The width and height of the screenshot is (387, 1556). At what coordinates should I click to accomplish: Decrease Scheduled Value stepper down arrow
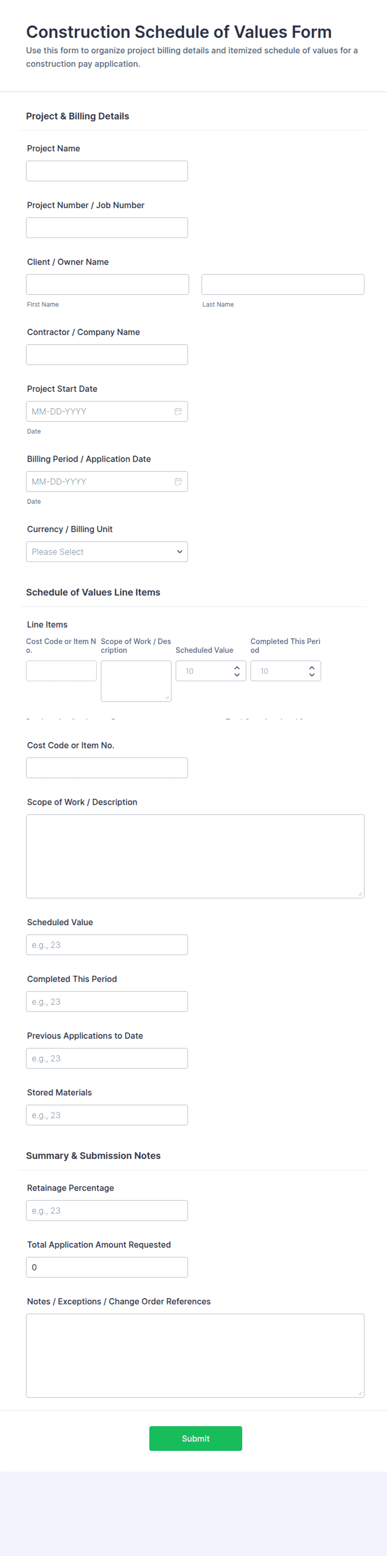(x=237, y=675)
